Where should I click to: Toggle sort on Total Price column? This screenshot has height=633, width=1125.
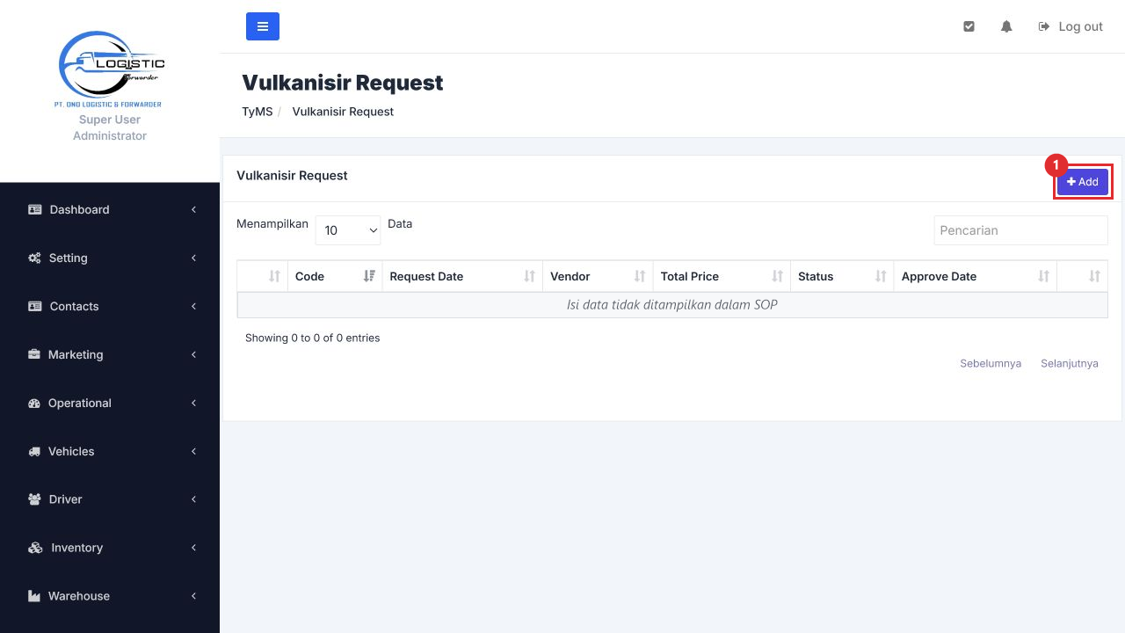722,276
